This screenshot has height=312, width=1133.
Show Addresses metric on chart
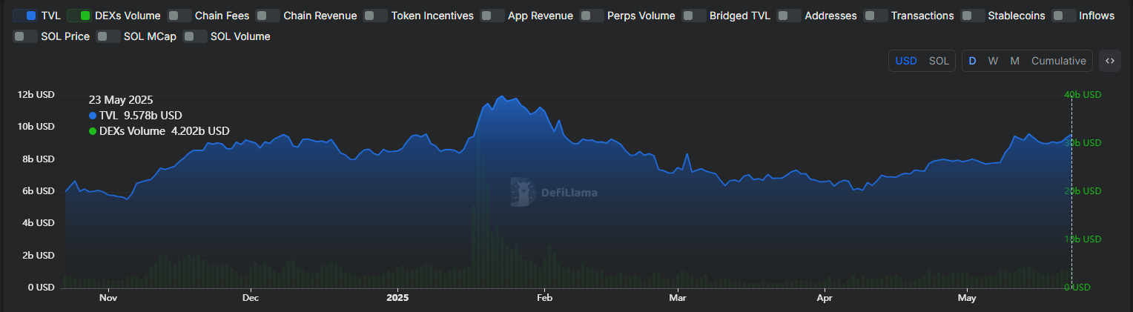[x=788, y=16]
